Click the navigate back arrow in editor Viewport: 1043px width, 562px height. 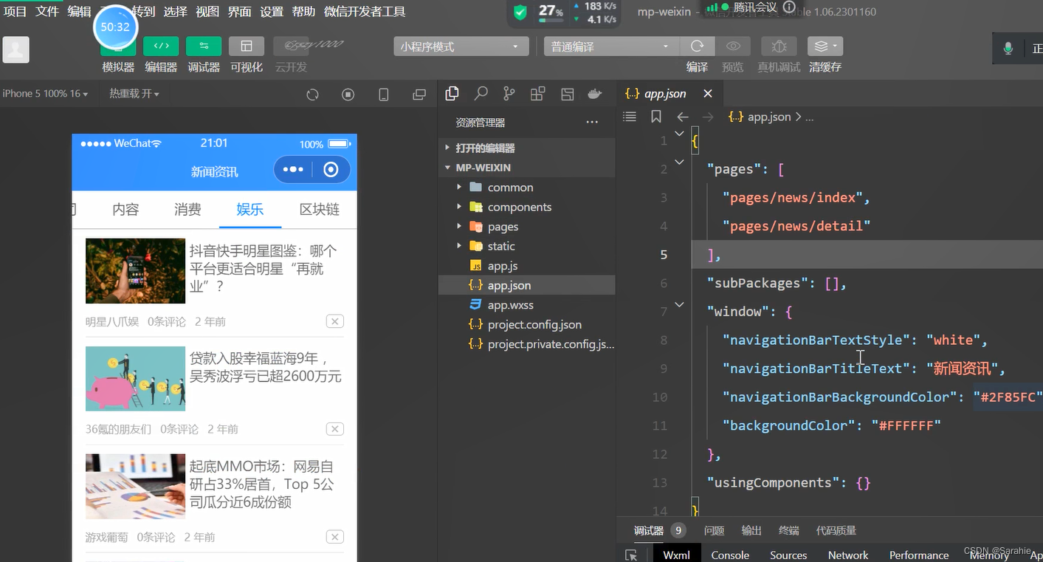[683, 117]
